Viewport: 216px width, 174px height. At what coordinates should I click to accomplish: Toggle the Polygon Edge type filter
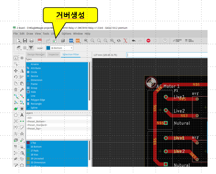click(x=38, y=100)
